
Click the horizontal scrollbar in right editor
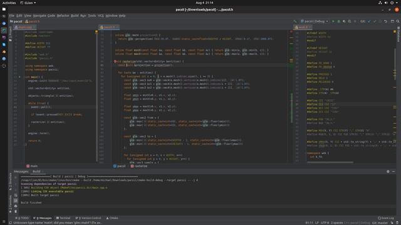tap(330, 162)
